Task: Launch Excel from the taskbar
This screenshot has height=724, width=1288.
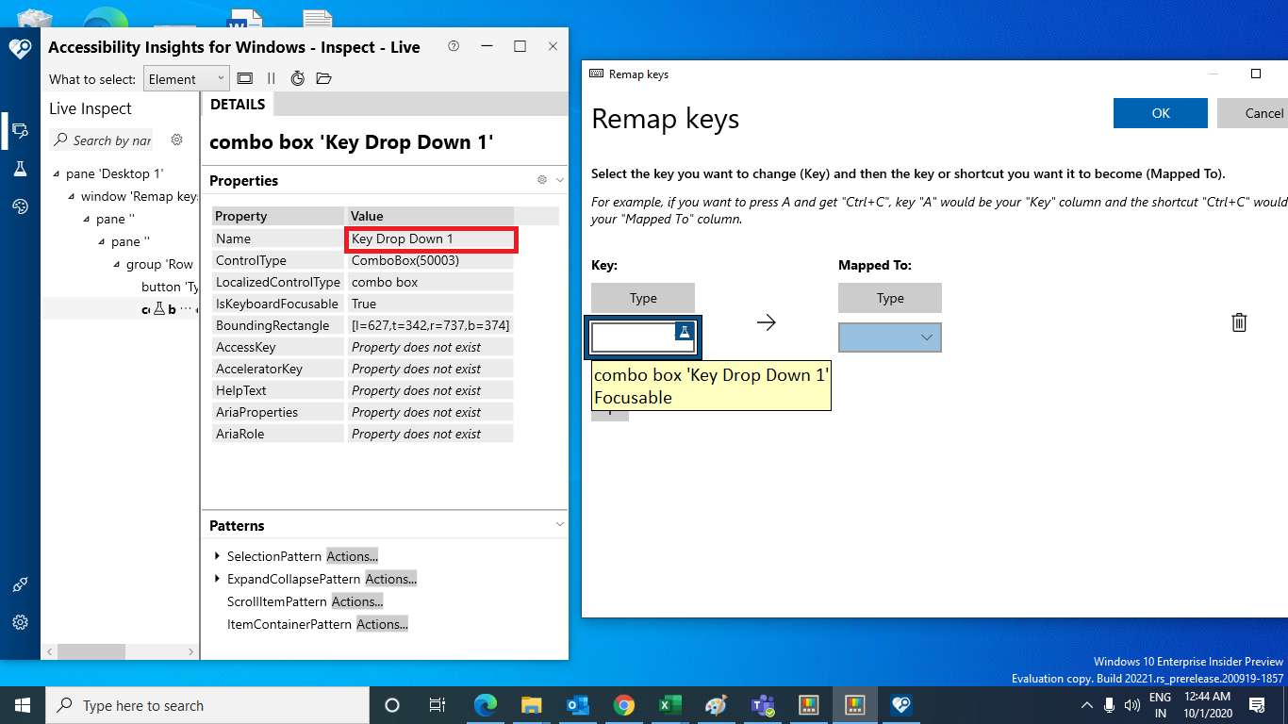Action: (670, 704)
